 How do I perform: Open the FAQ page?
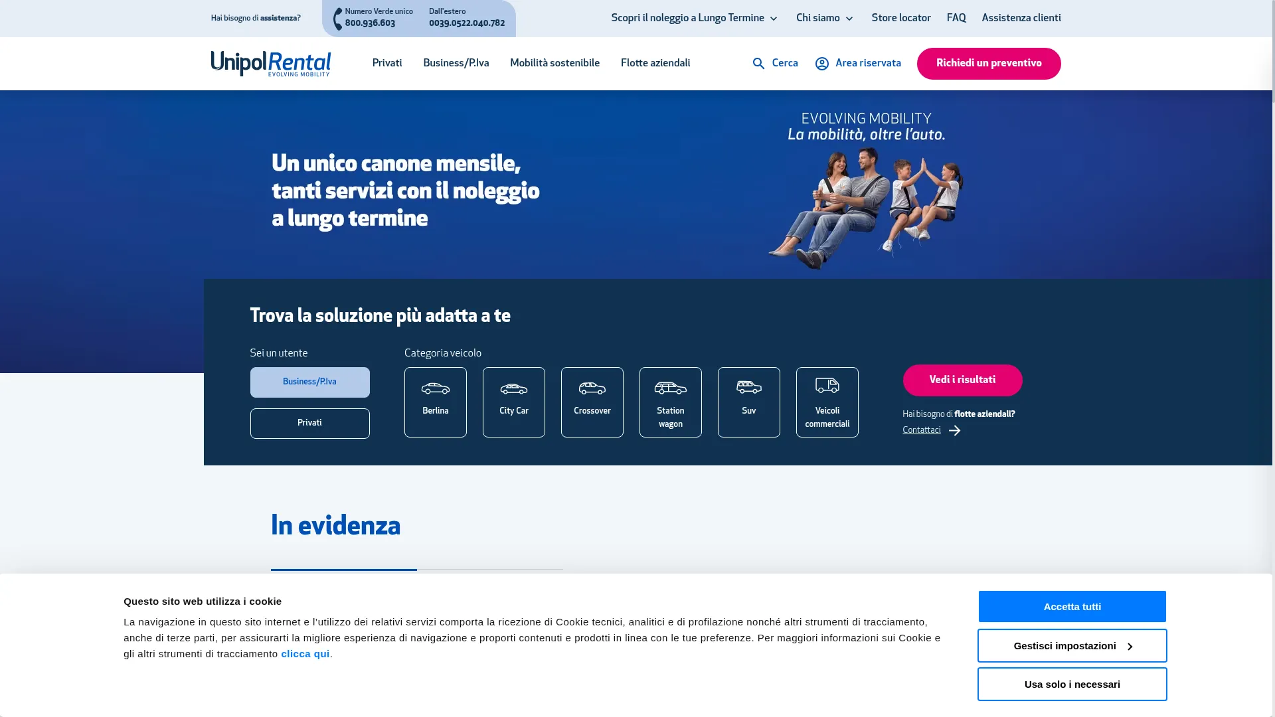click(x=956, y=19)
